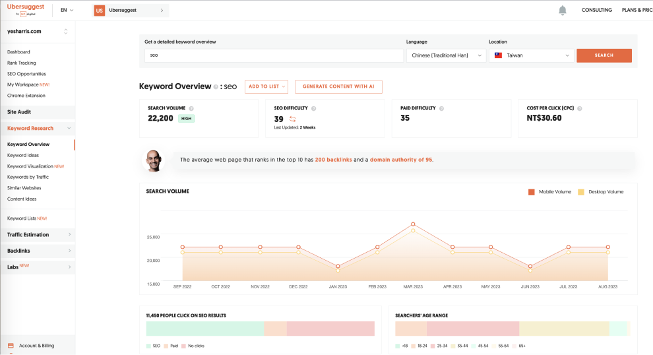
Task: Open the Consulting link
Action: tap(597, 10)
